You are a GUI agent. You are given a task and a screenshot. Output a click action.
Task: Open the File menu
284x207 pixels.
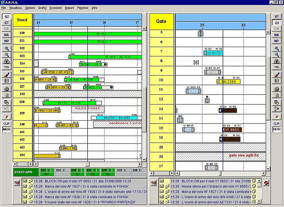(4, 8)
